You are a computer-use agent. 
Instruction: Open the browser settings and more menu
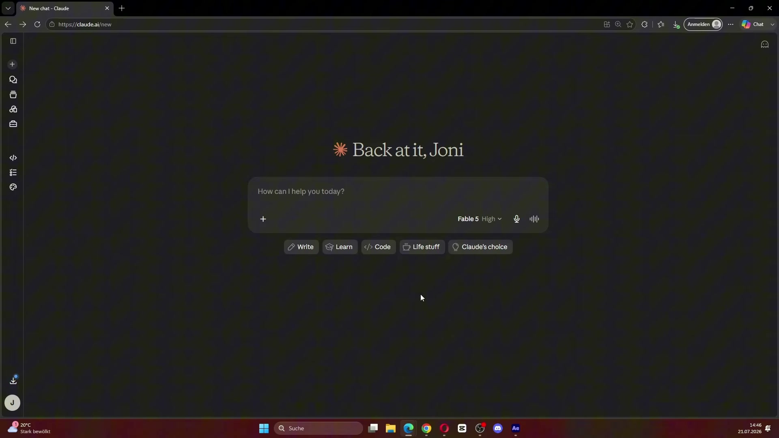click(x=731, y=24)
